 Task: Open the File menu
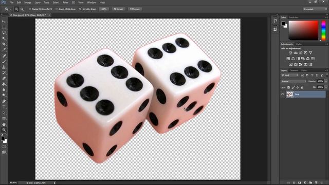click(x=11, y=3)
